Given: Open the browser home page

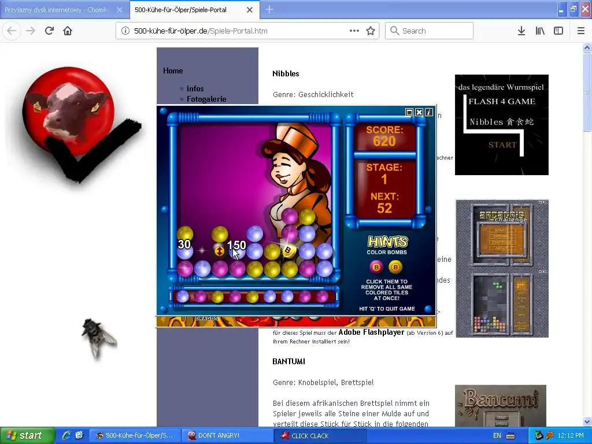Looking at the screenshot, I should (68, 31).
